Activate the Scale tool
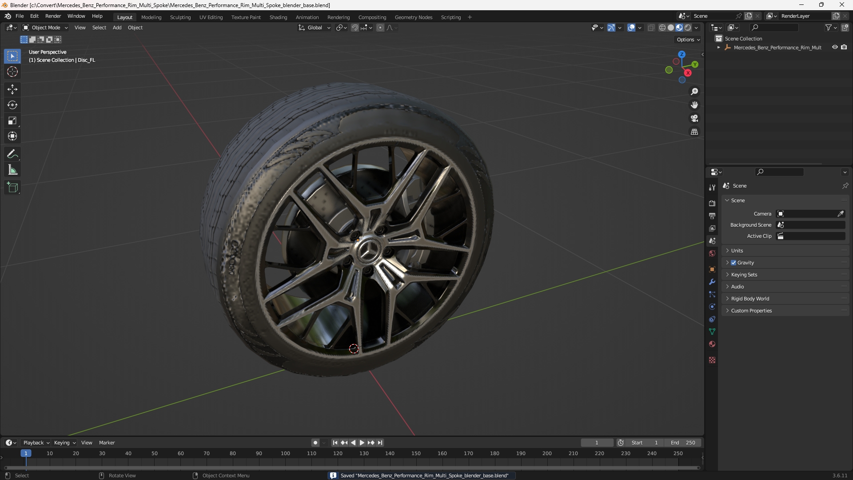 tap(12, 120)
